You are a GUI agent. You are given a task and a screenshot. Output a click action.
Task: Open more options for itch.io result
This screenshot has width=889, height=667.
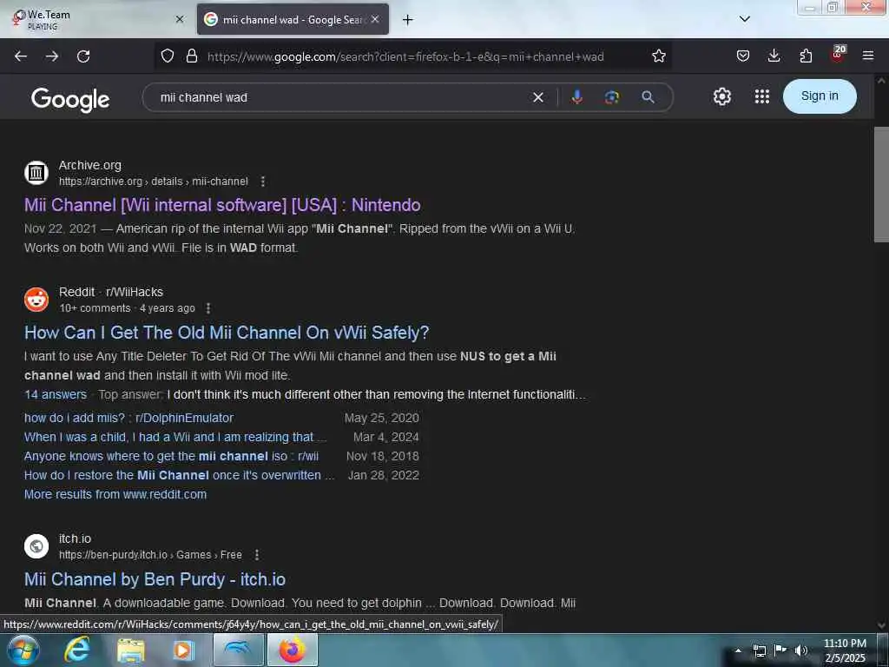(x=257, y=554)
